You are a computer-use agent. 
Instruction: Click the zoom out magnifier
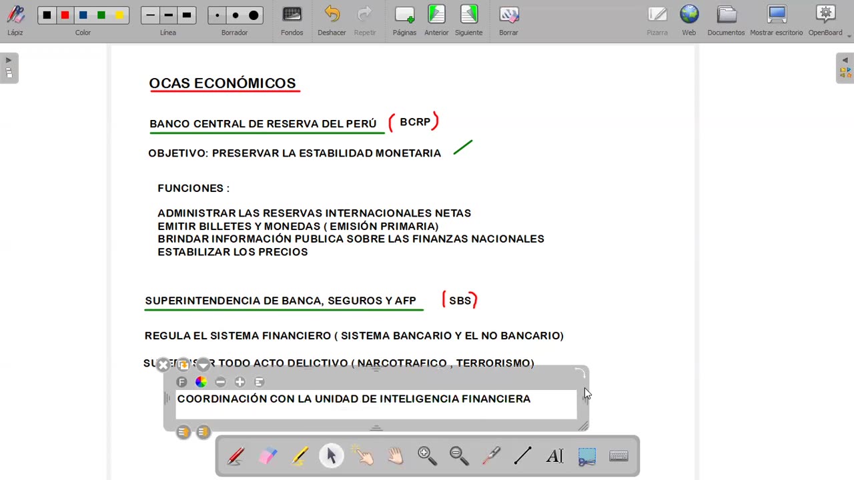[x=459, y=456]
